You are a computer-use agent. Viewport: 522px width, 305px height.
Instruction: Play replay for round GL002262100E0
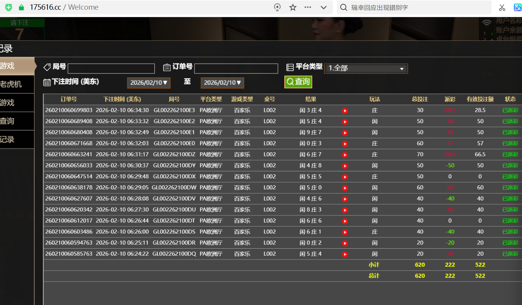[x=345, y=144]
